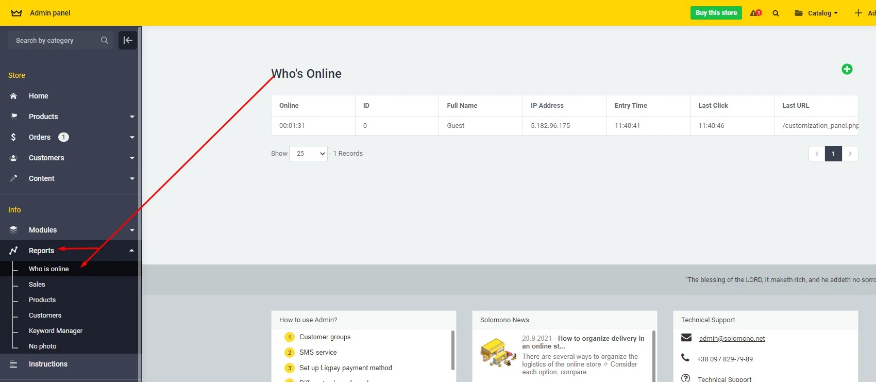The width and height of the screenshot is (876, 382).
Task: Open the Catalog dropdown in top bar
Action: tap(822, 13)
